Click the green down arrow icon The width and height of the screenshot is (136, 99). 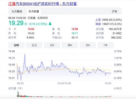50,24
